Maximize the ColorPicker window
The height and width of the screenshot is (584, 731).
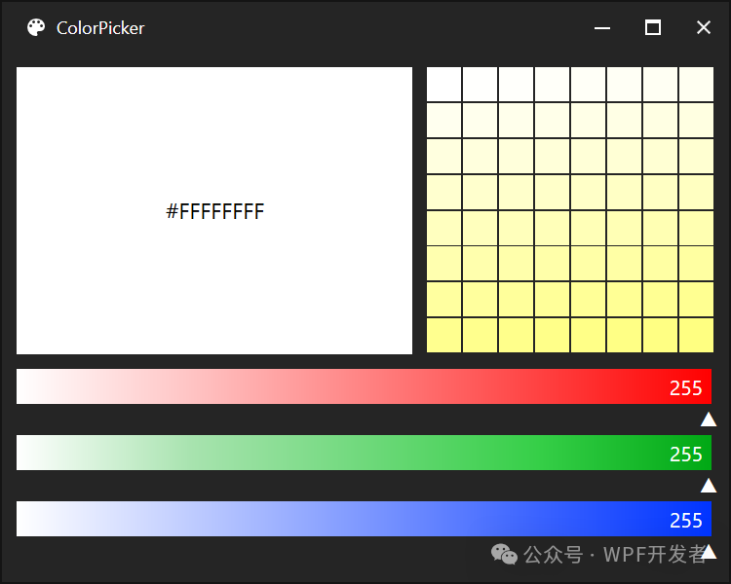pos(653,27)
